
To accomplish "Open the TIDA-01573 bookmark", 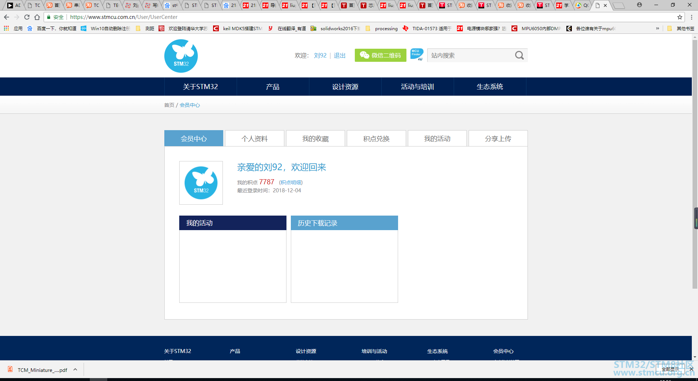I will tap(427, 28).
